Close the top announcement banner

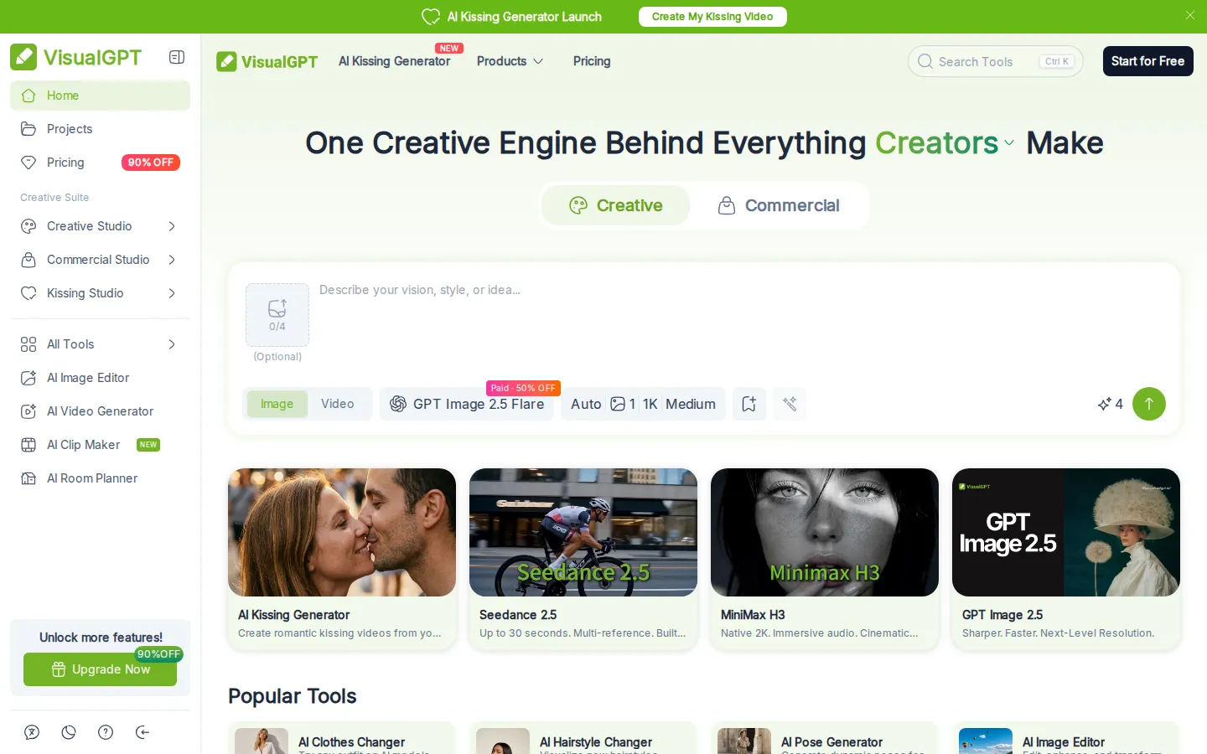click(1190, 16)
